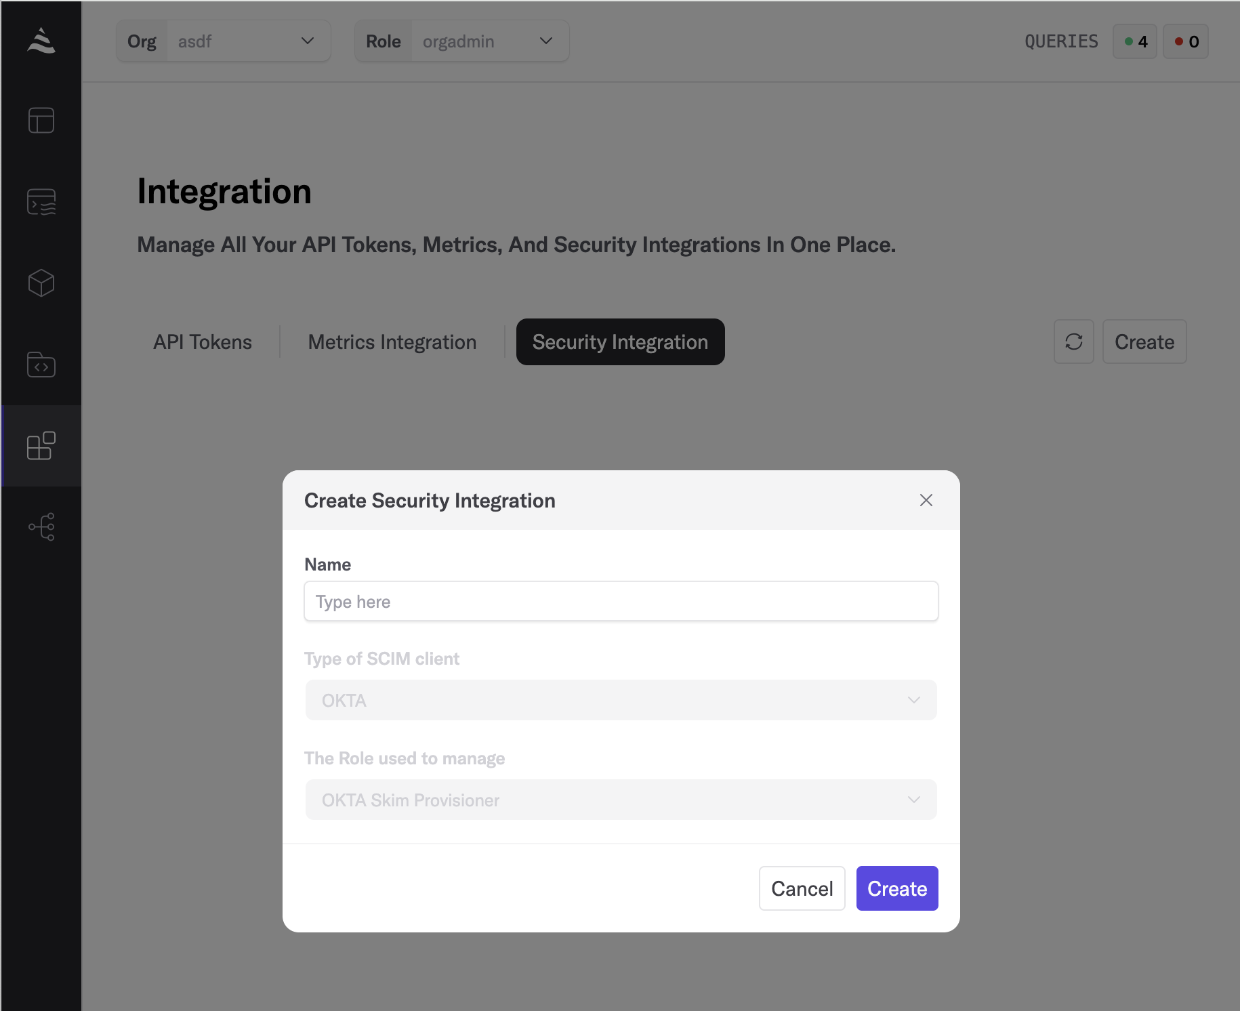Open the dashboard layout icon in sidebar
Screen dimensions: 1240x1011
pyautogui.click(x=41, y=121)
